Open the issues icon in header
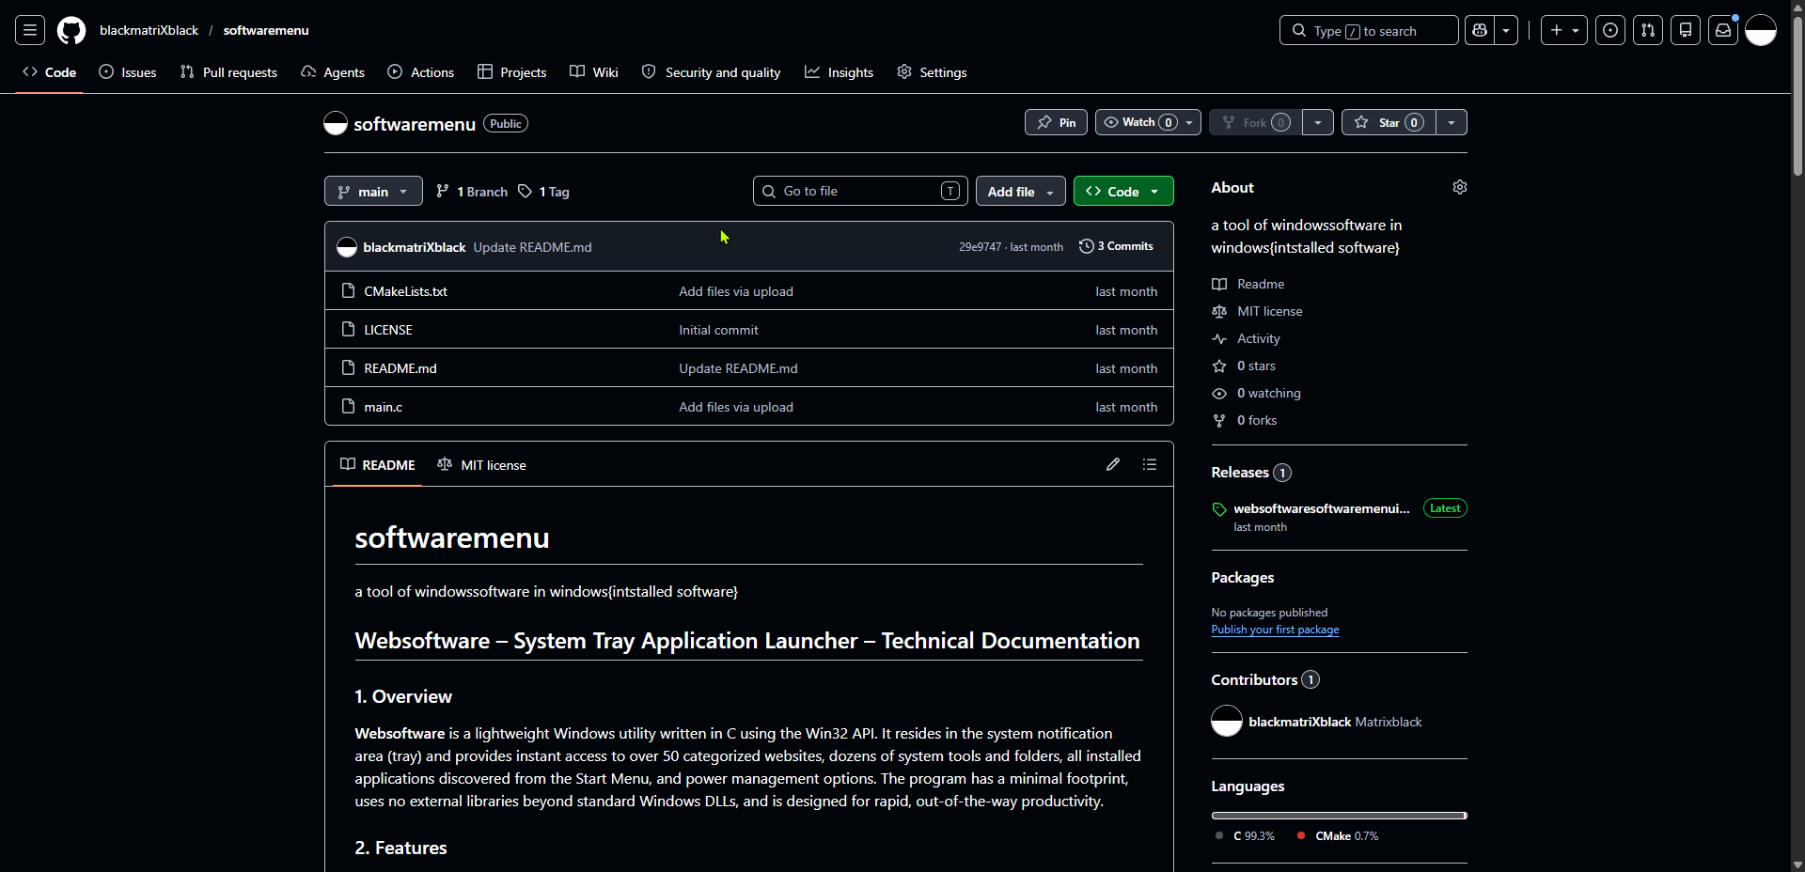This screenshot has height=872, width=1805. pyautogui.click(x=1610, y=30)
